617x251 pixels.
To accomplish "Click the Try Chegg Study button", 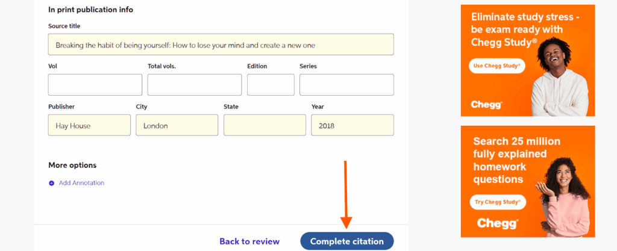I will coord(498,202).
